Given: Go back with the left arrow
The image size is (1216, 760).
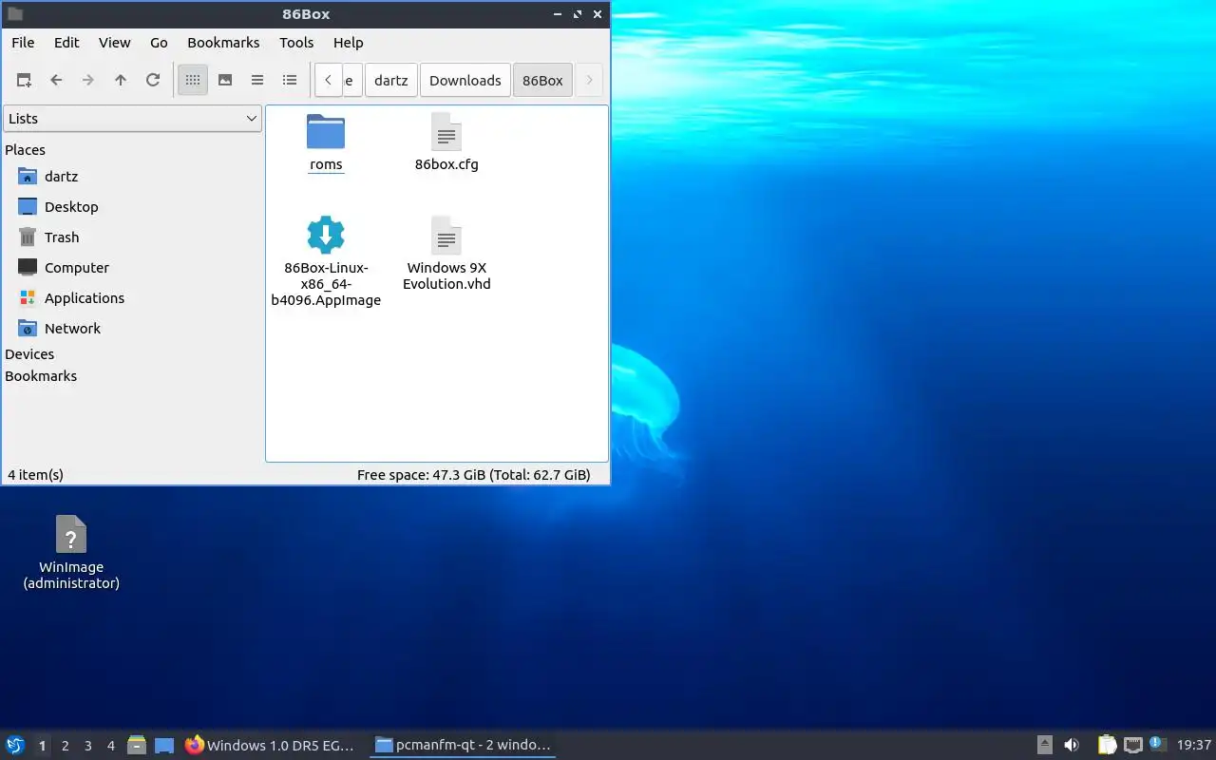Looking at the screenshot, I should pyautogui.click(x=56, y=81).
